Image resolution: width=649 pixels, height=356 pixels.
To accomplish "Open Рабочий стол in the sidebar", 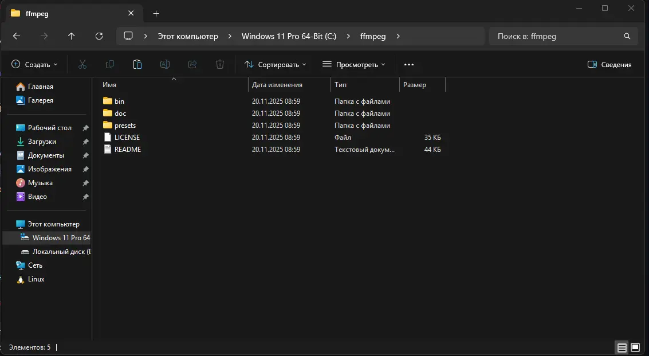I will tap(50, 128).
